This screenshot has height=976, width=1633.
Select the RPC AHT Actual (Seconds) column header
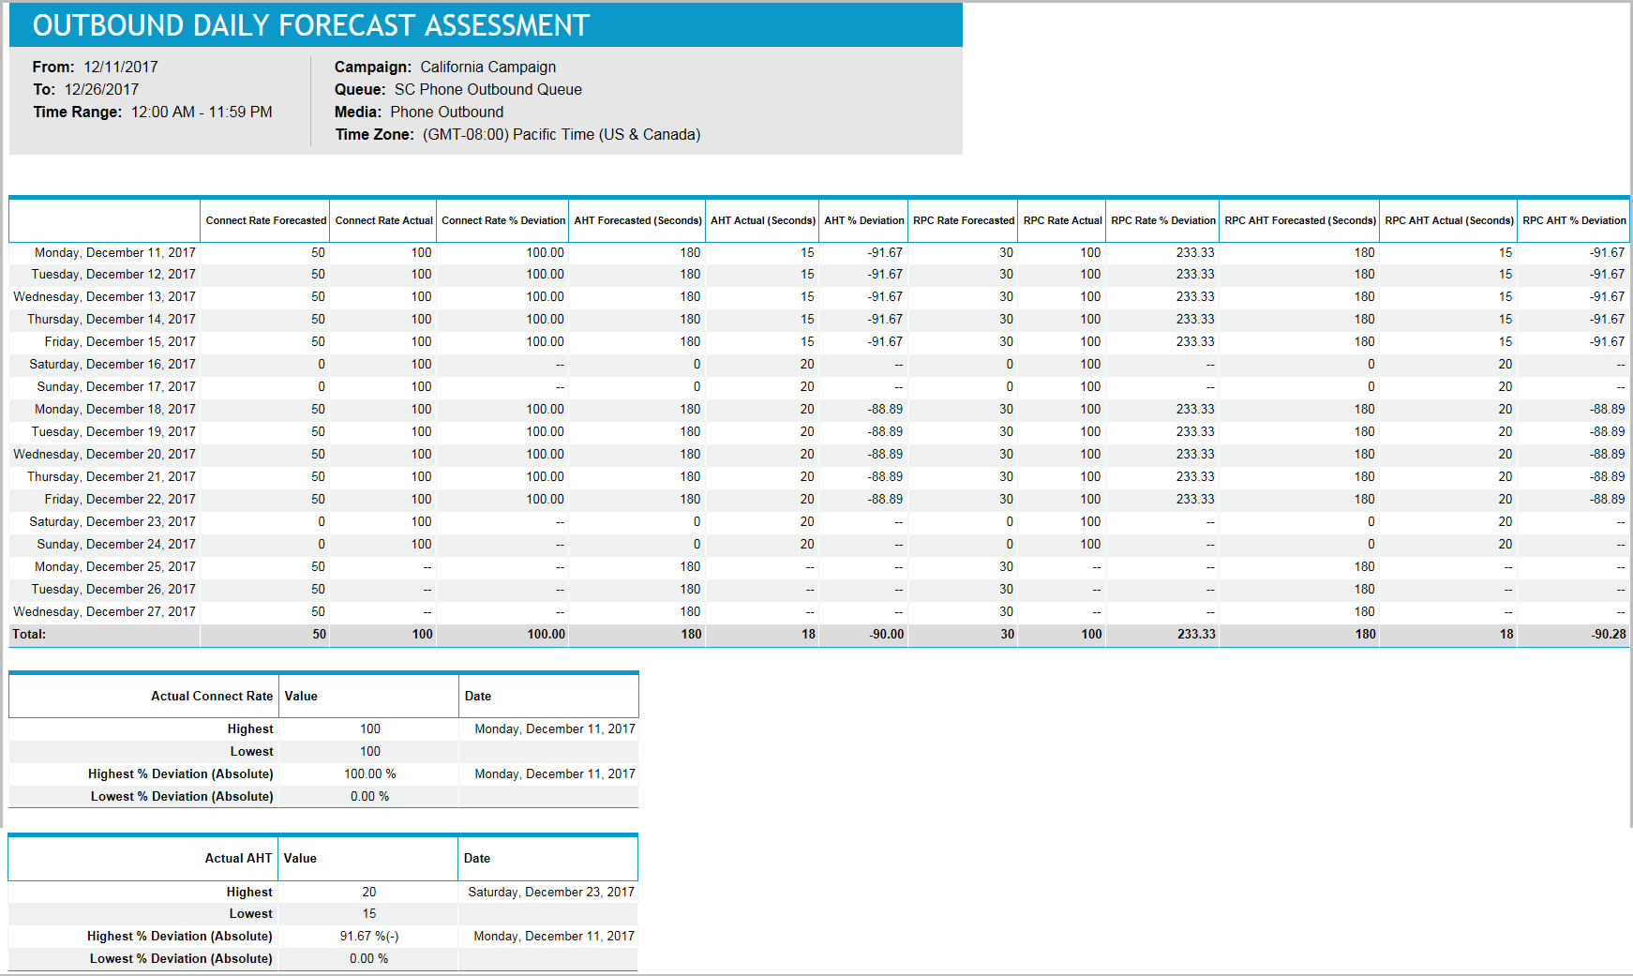[1447, 220]
